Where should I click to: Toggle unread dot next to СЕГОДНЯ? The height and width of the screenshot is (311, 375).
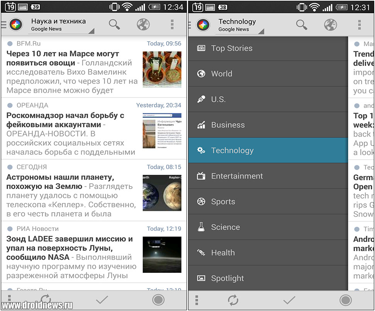tap(10, 167)
